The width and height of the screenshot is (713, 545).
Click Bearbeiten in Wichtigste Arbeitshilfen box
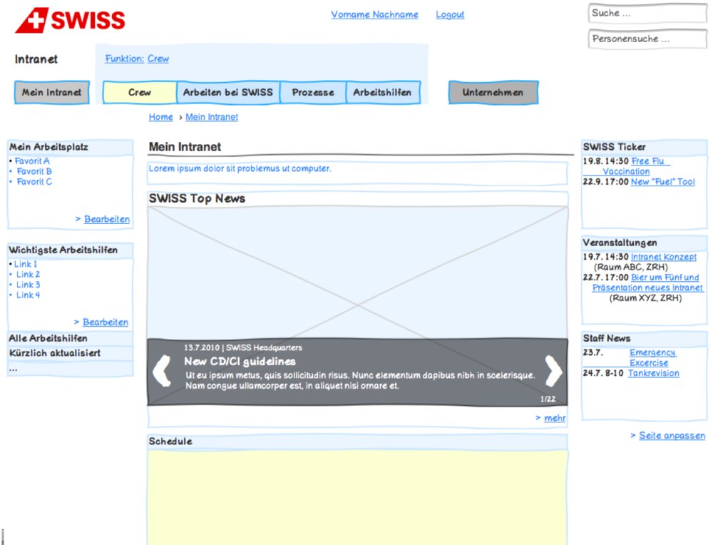click(106, 322)
